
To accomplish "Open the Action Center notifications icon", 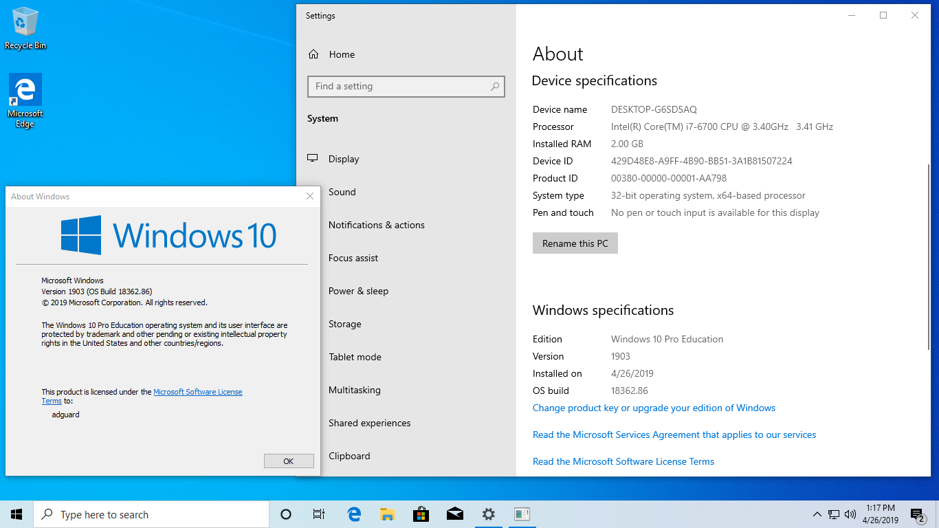I will 917,514.
